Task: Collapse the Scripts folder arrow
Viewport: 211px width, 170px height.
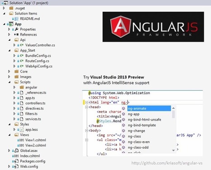Action: click(x=9, y=82)
